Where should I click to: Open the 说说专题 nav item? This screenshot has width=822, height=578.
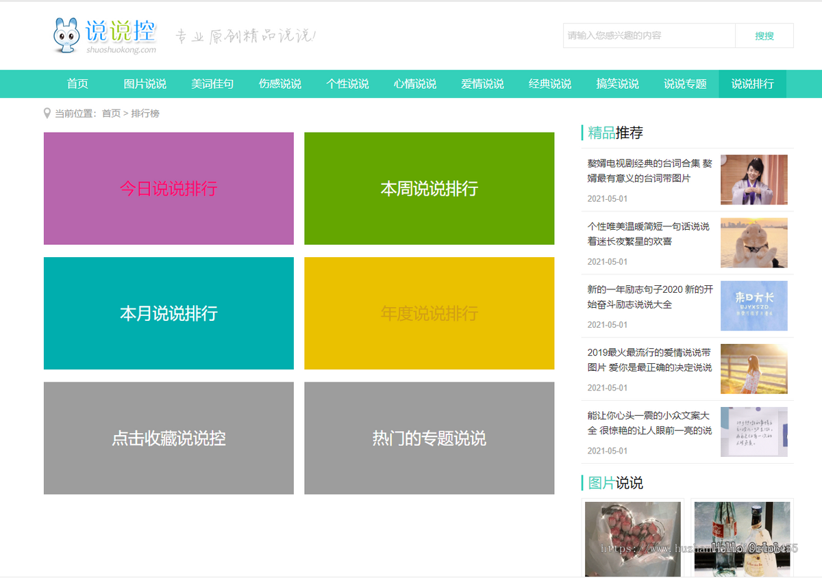(685, 83)
